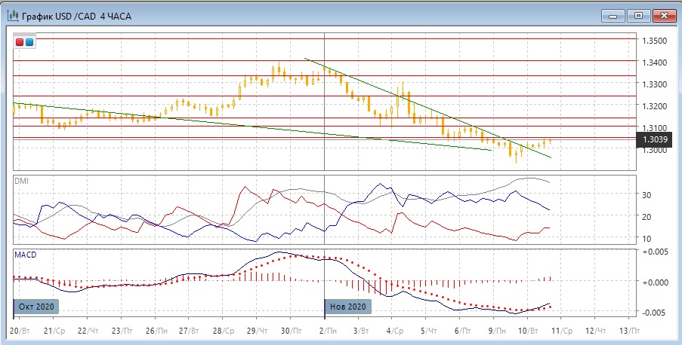
Task: Click the 1.3500 price axis level
Action: pos(654,40)
